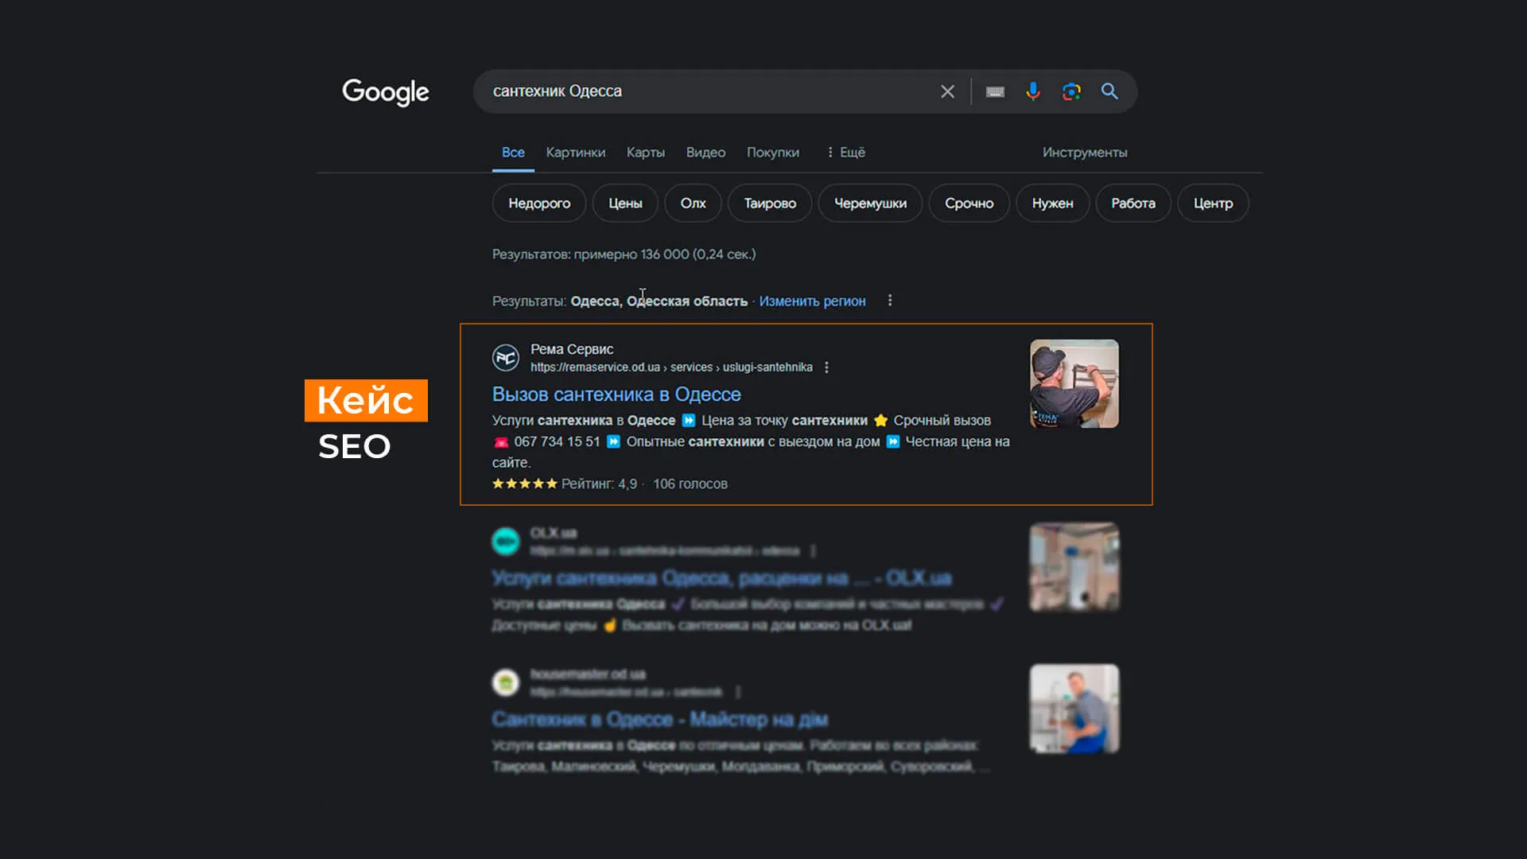Screen dimensions: 1527x859
Task: Open Google Lens image search icon
Action: [1071, 91]
